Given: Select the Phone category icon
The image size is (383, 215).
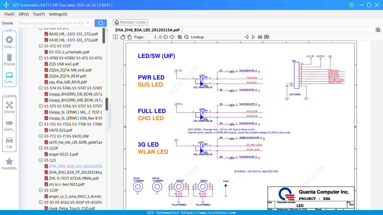Looking at the screenshot, I should tap(9, 60).
